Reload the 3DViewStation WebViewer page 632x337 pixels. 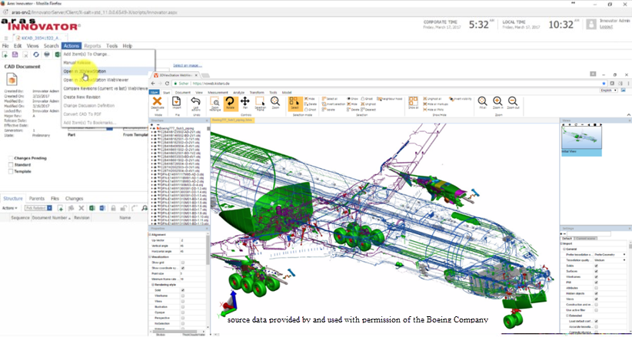click(x=167, y=84)
